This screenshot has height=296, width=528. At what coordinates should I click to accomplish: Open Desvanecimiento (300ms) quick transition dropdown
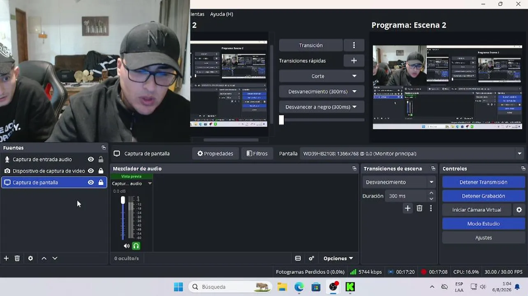click(x=322, y=91)
